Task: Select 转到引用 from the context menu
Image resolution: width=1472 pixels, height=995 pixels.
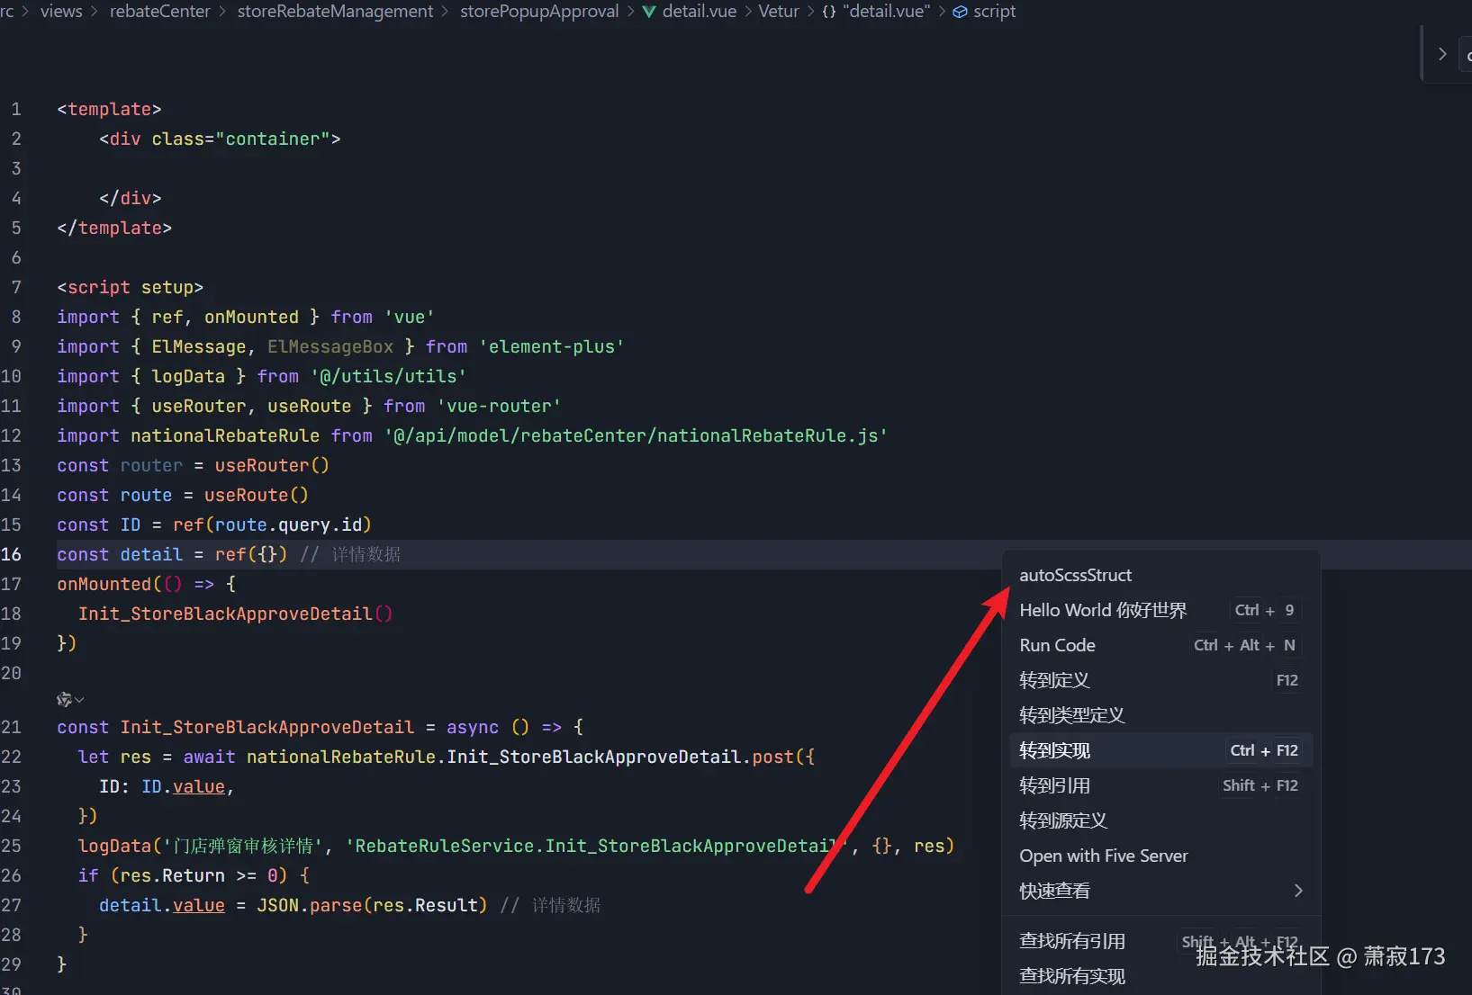Action: click(1161, 785)
